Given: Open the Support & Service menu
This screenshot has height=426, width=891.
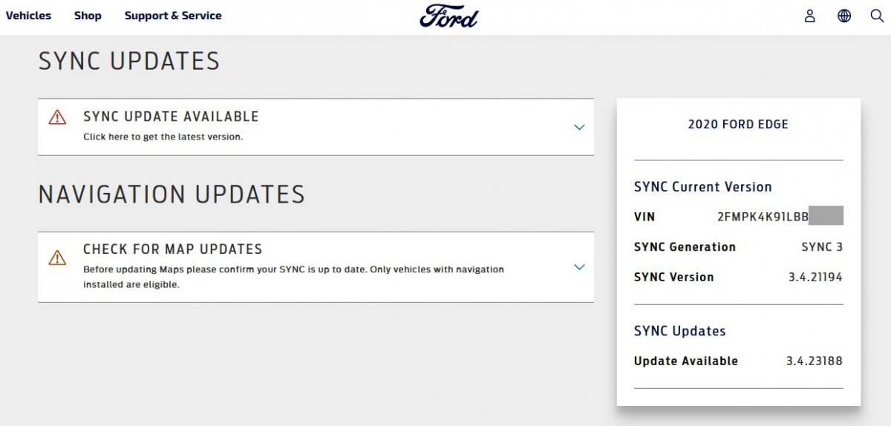Looking at the screenshot, I should [173, 16].
